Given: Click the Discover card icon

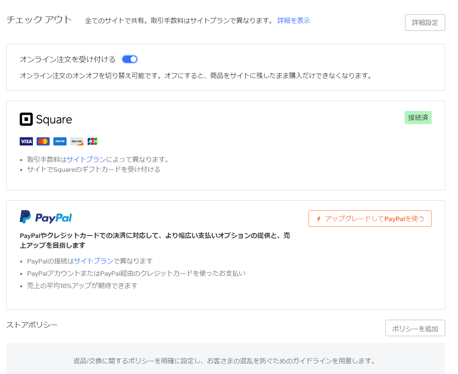Looking at the screenshot, I should pyautogui.click(x=77, y=141).
